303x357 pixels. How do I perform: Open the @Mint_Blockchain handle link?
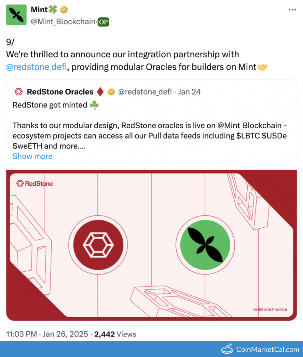point(63,22)
